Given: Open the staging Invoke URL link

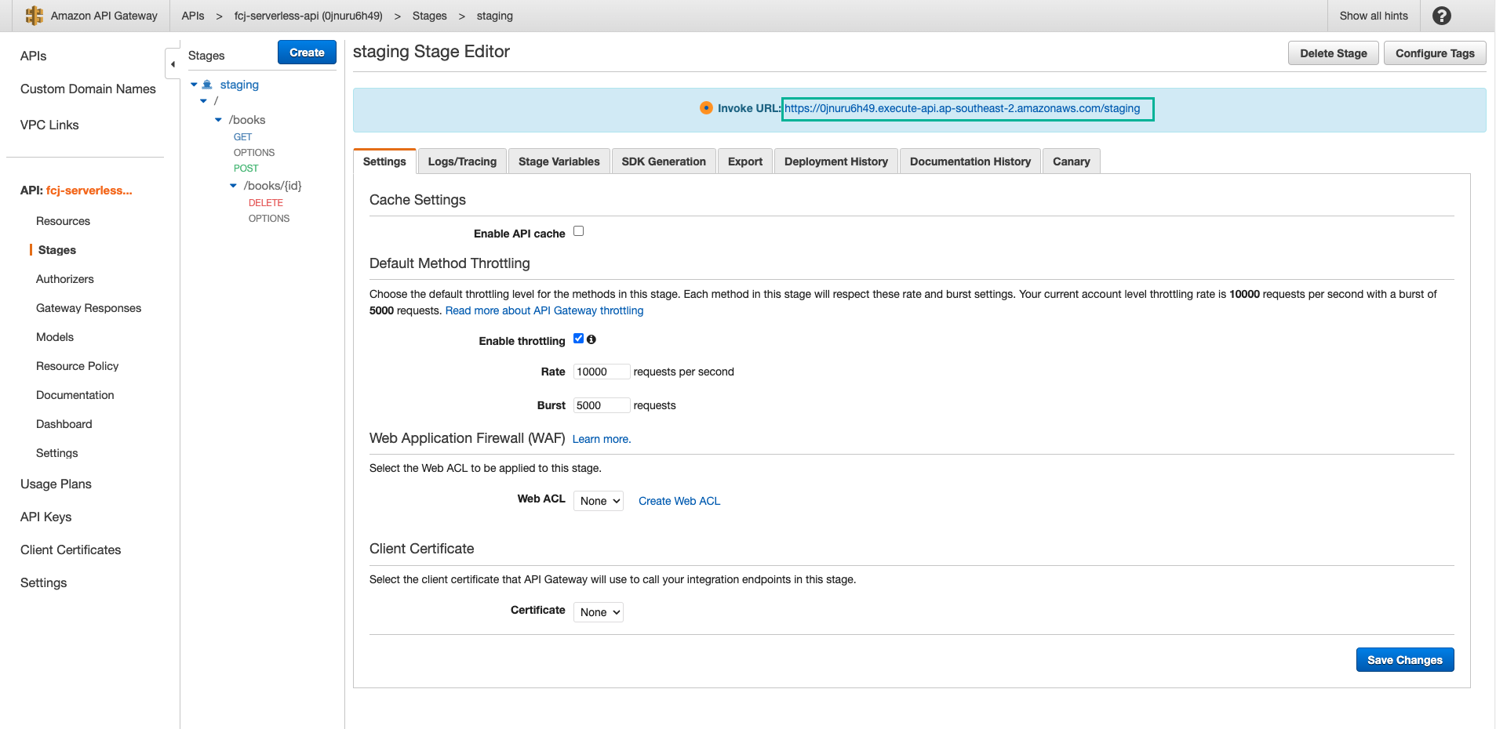Looking at the screenshot, I should pyautogui.click(x=963, y=108).
